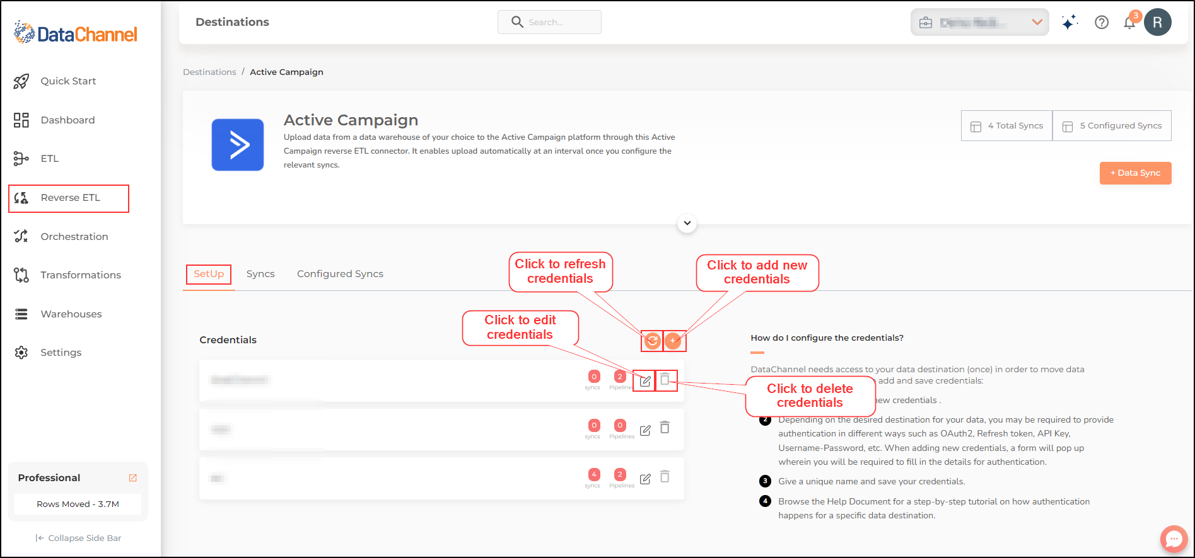
Task: Click the Transformations icon
Action: pos(21,275)
